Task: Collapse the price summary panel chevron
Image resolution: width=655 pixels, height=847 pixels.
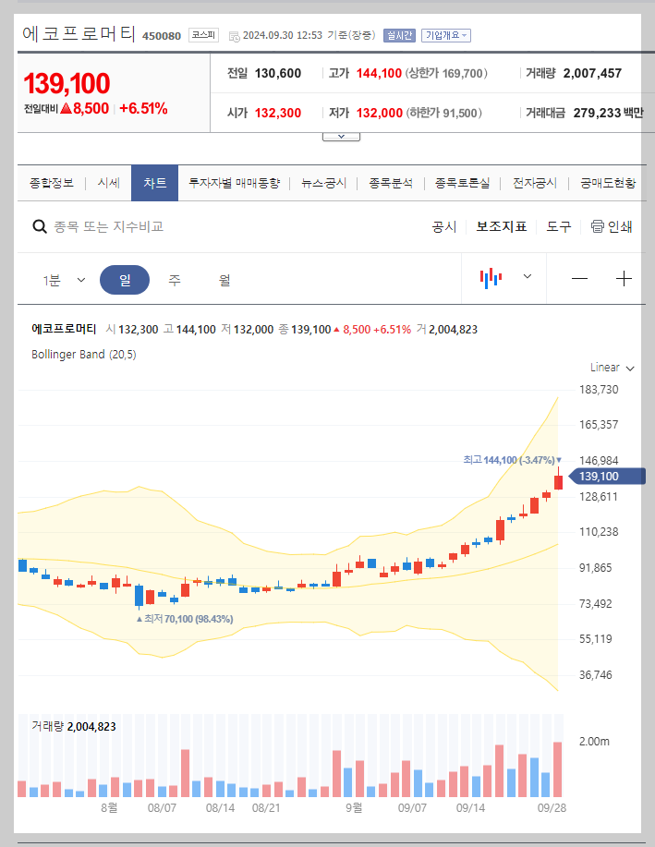Action: (x=341, y=134)
